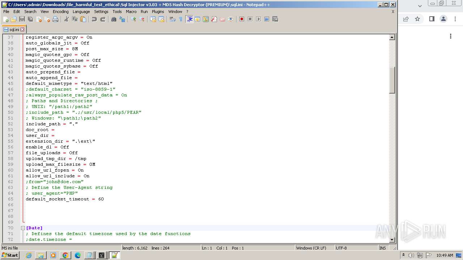The height and width of the screenshot is (260, 463).
Task: Open Internet Explorer from taskbar
Action: coord(29,255)
